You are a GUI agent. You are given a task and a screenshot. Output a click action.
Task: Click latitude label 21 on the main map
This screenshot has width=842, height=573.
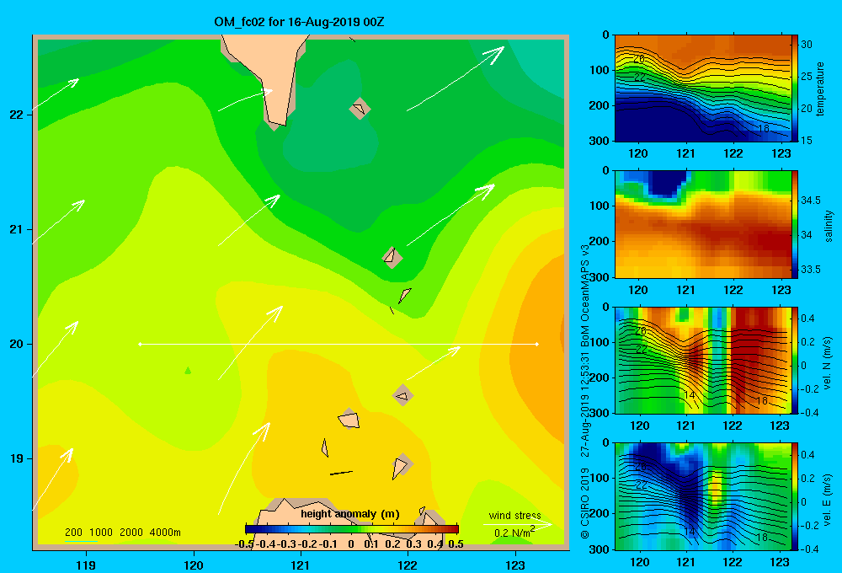tap(16, 229)
